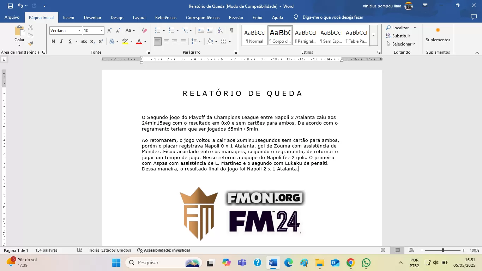This screenshot has height=271, width=482.
Task: Switch to Read Mode view
Action: point(383,250)
